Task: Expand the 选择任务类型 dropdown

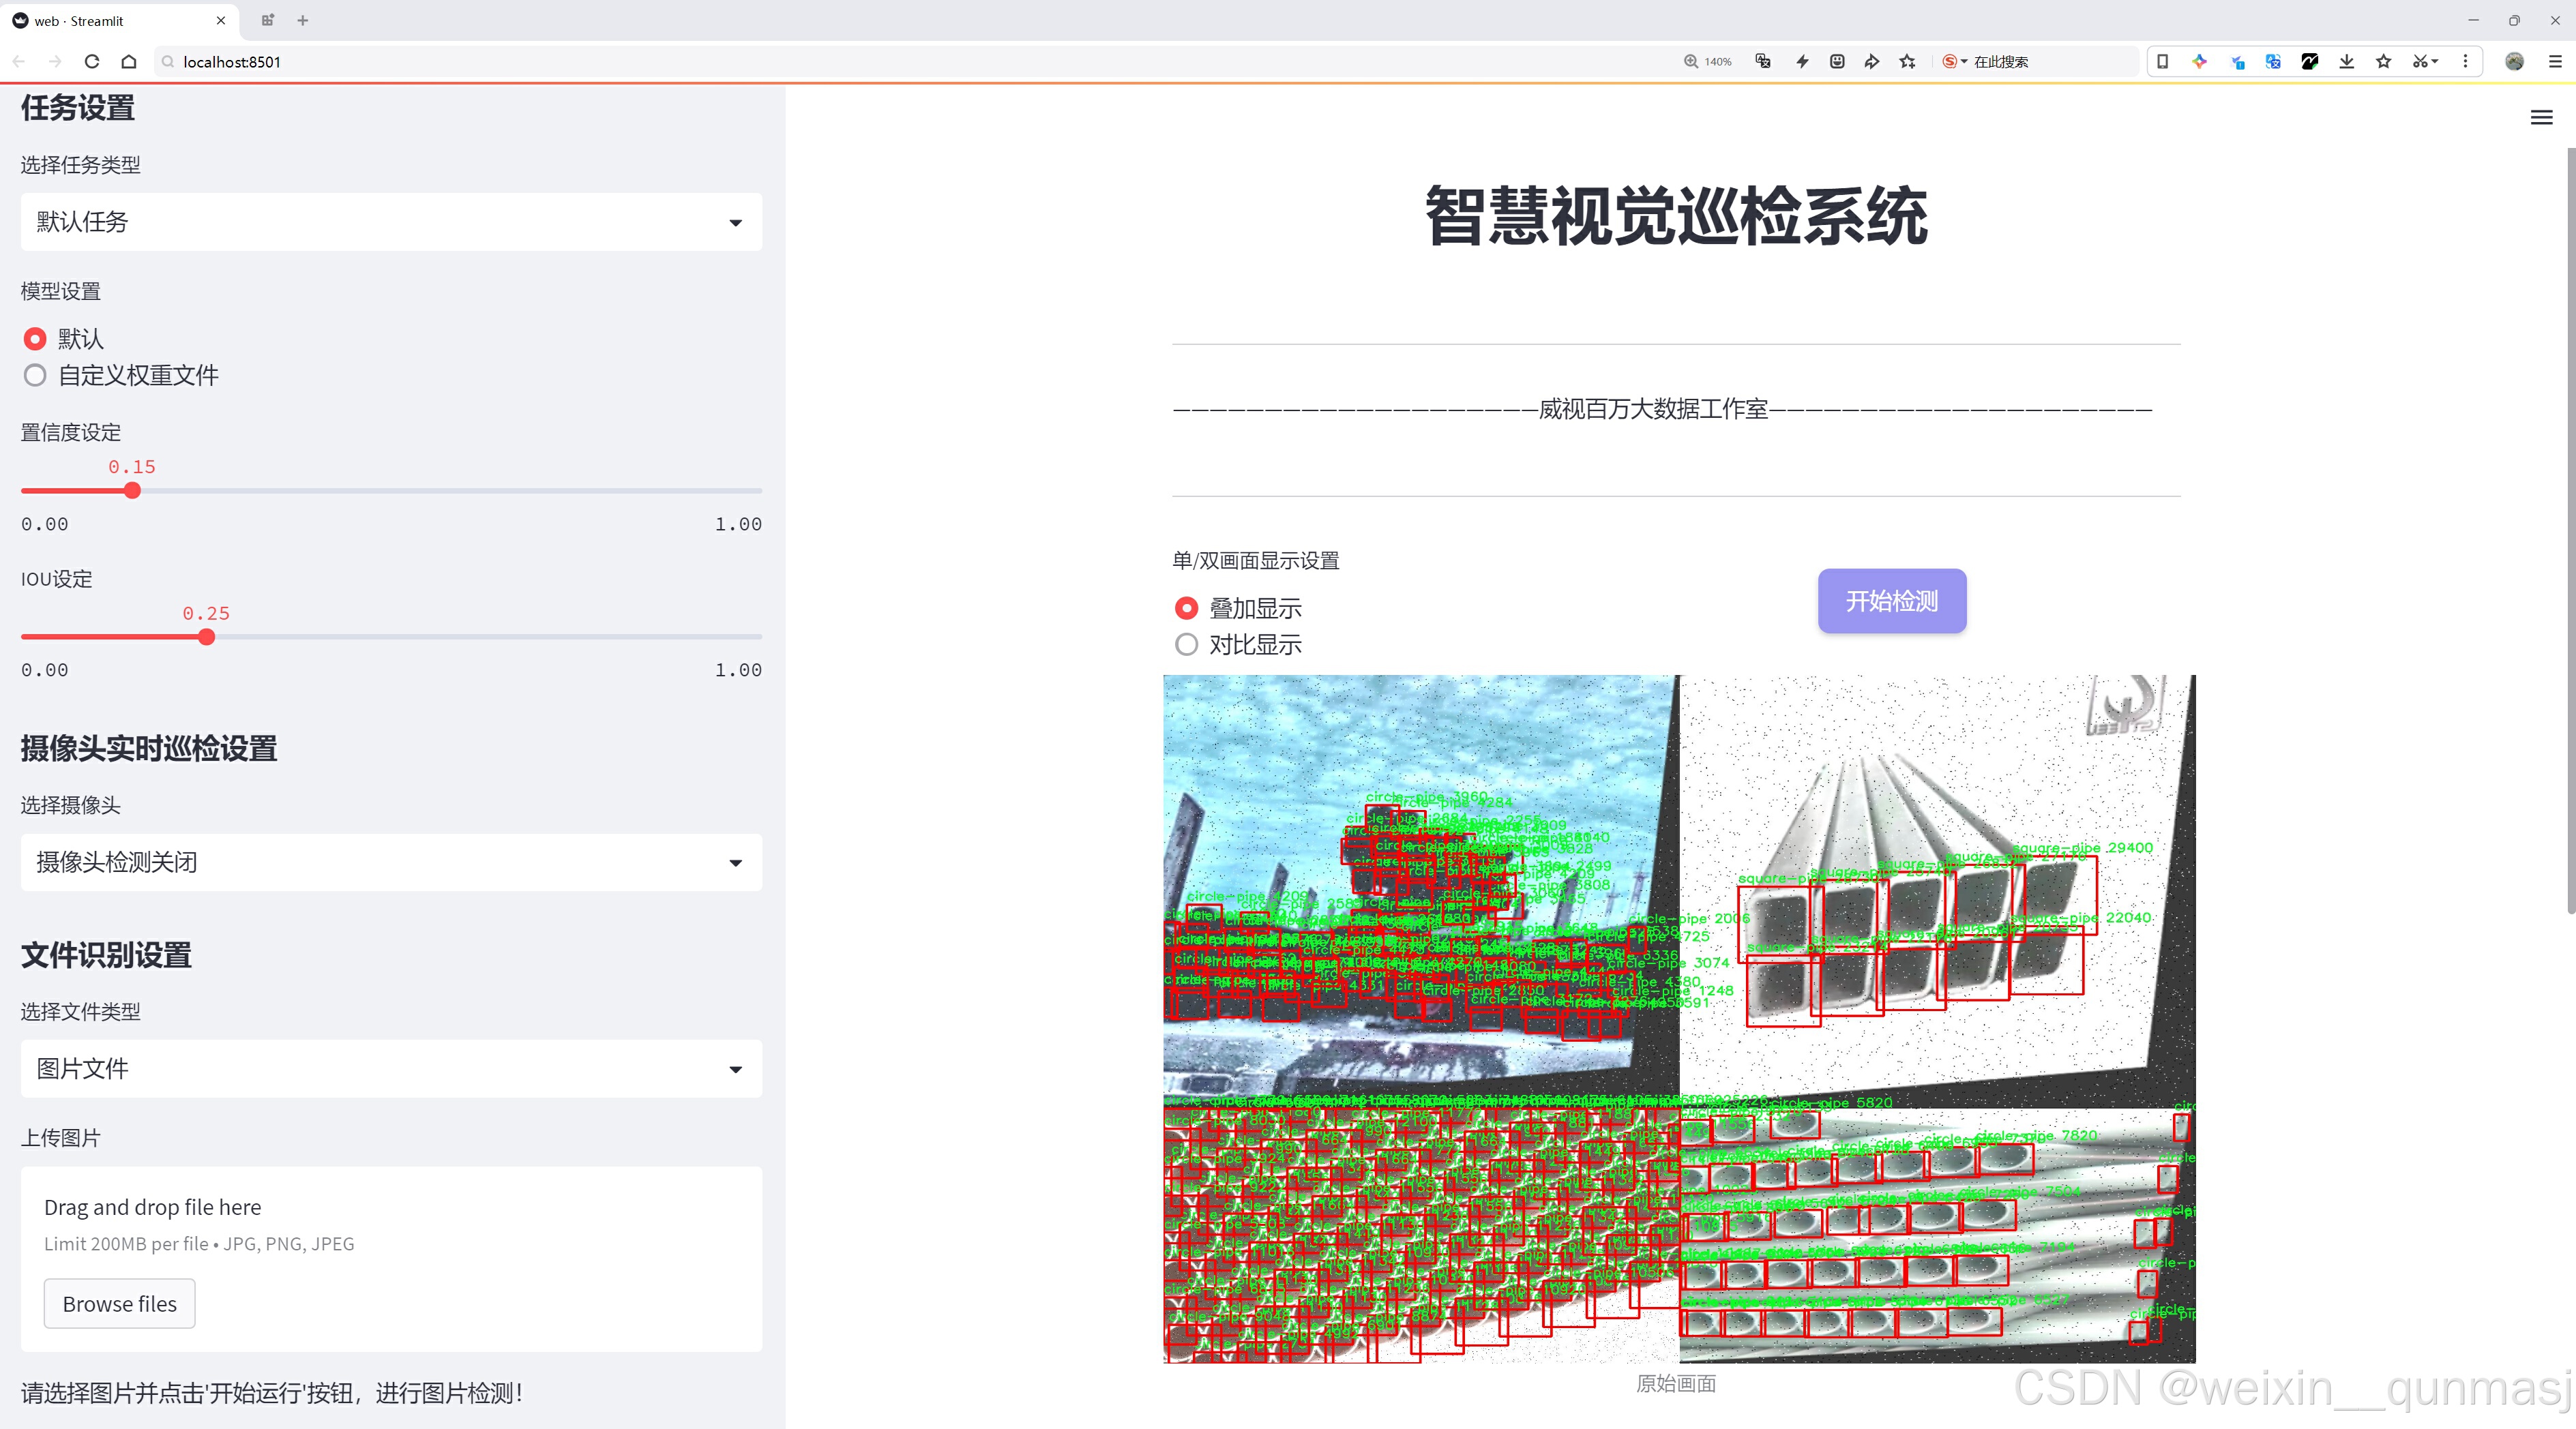Action: pos(391,222)
